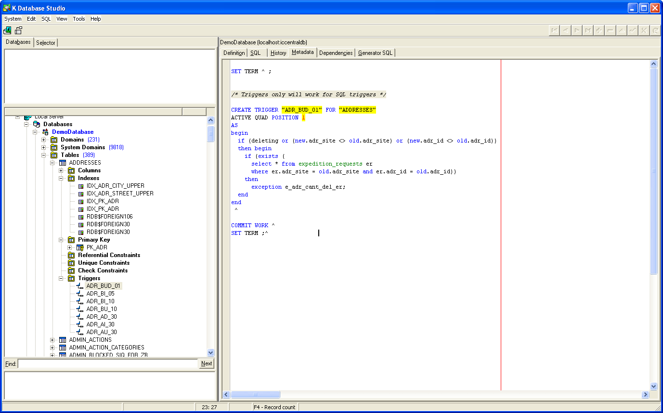
Task: Open the Tools menu
Action: [78, 19]
